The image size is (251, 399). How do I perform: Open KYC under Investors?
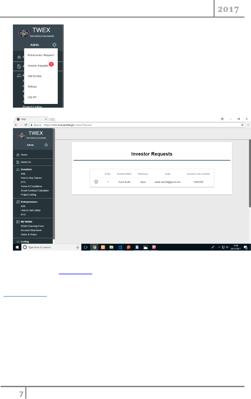tap(23, 182)
